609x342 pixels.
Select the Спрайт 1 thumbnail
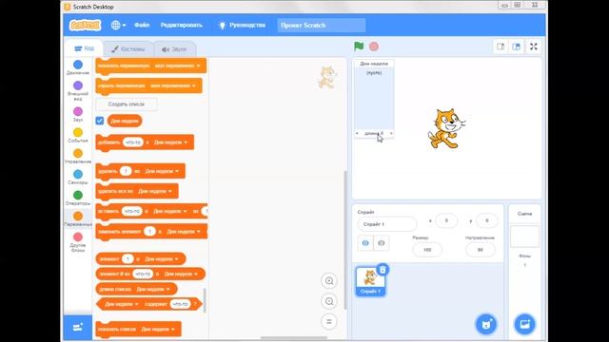370,281
